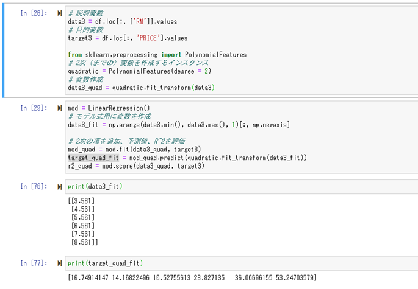Click the 16.74914147 prediction value

click(x=90, y=278)
